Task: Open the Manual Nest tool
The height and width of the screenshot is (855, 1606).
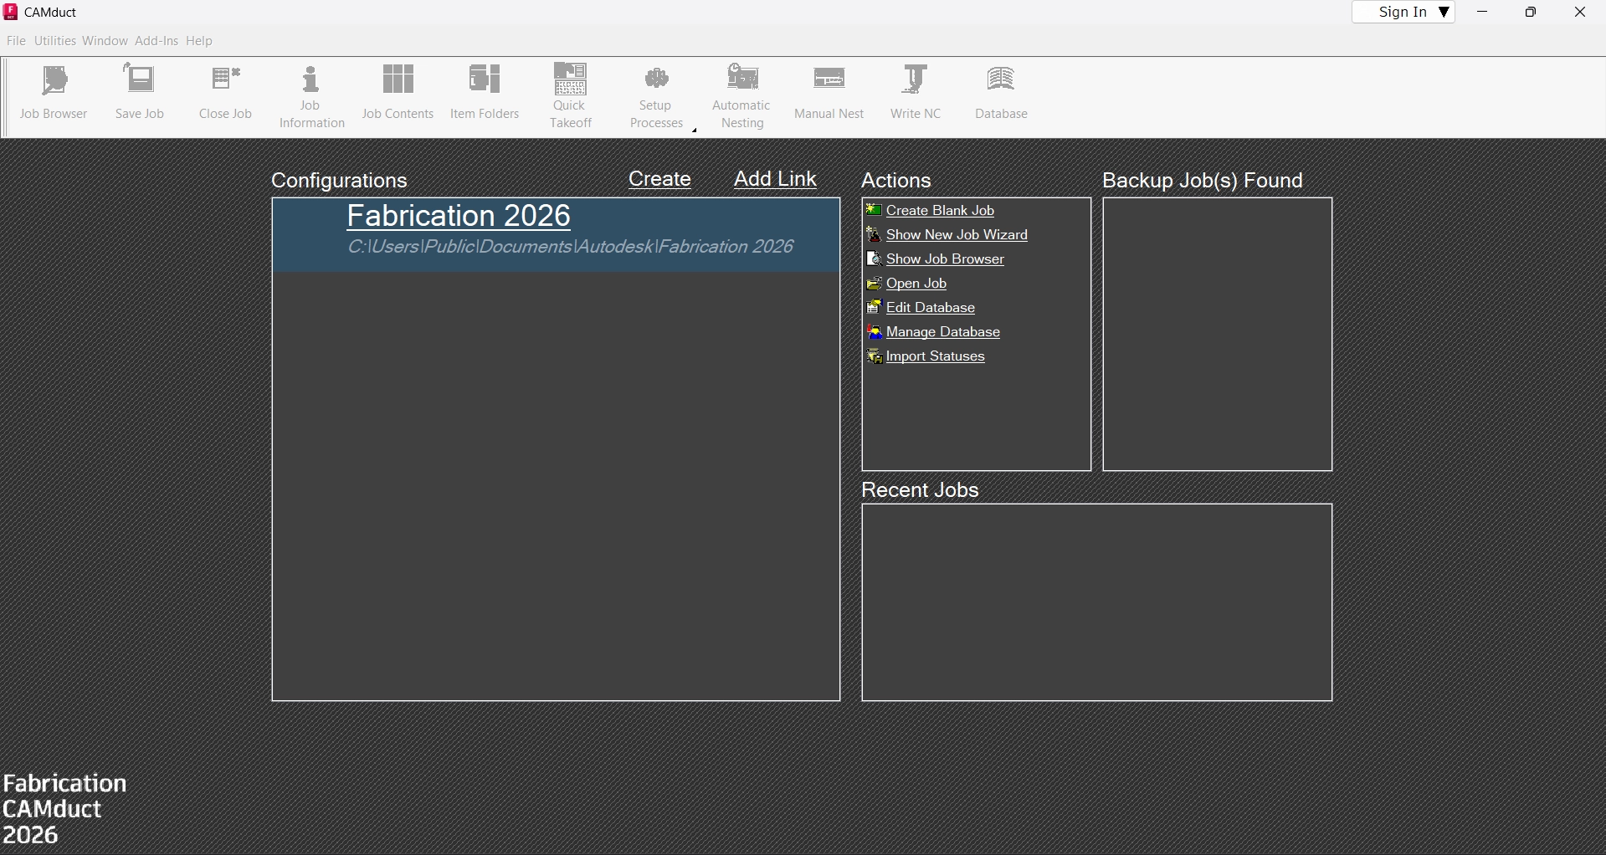Action: (x=829, y=92)
